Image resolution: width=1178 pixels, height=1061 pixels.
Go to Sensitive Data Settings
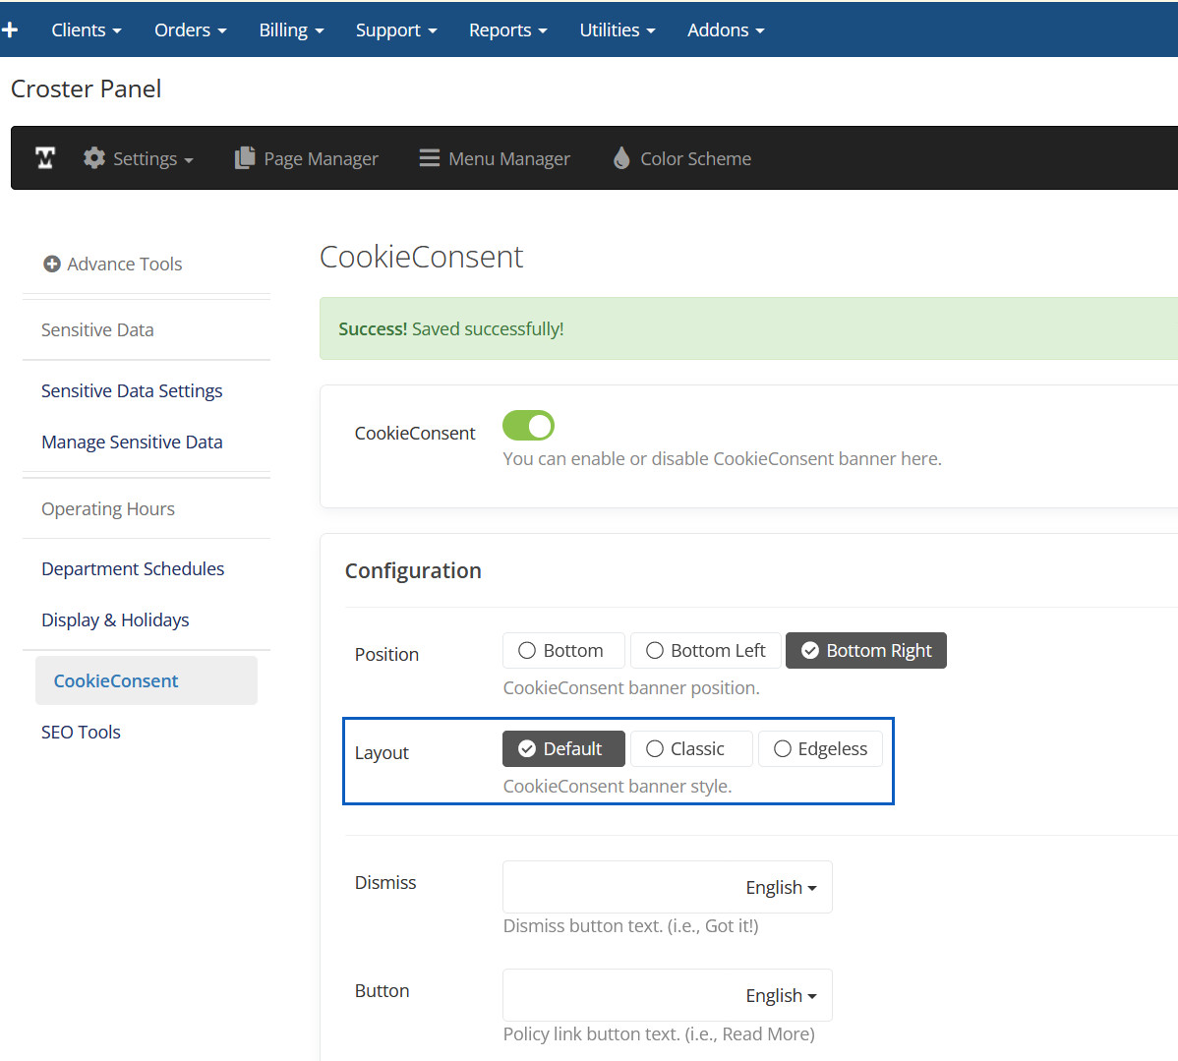132,391
